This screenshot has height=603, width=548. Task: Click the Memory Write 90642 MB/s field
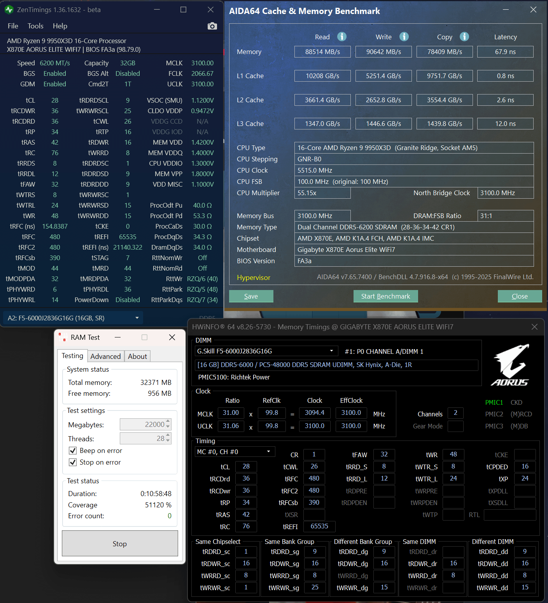383,52
